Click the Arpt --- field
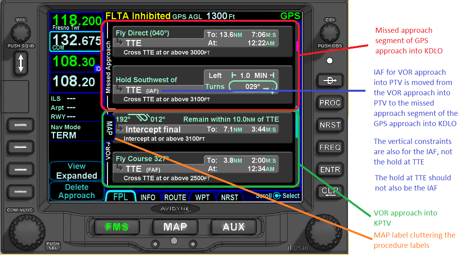This screenshot has width=463, height=255. (63, 108)
